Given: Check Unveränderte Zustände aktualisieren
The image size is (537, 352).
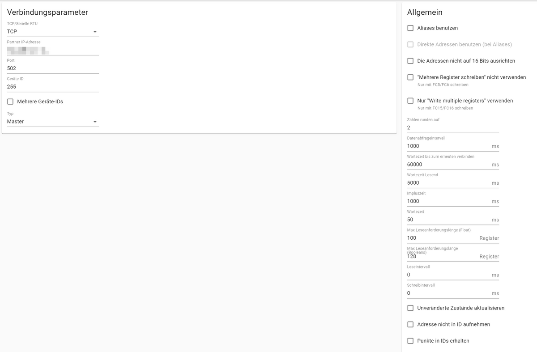Looking at the screenshot, I should click(410, 308).
